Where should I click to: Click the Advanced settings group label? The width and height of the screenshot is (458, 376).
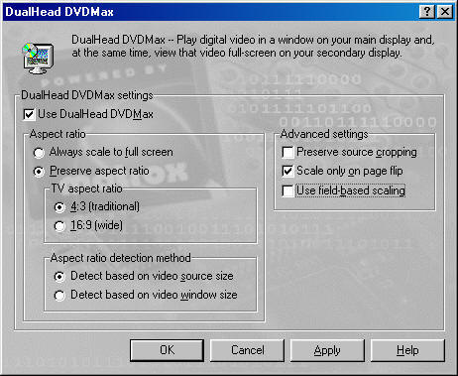point(324,134)
